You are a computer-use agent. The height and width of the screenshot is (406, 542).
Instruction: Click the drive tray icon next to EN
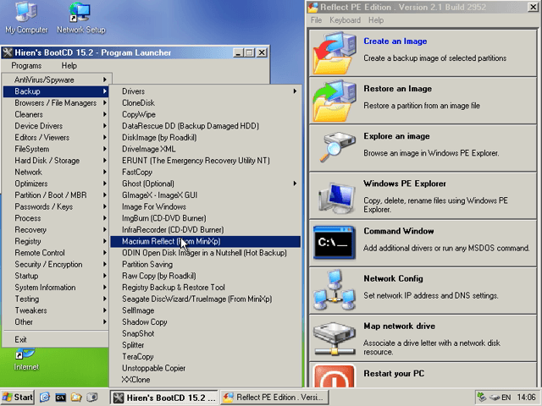(x=495, y=398)
